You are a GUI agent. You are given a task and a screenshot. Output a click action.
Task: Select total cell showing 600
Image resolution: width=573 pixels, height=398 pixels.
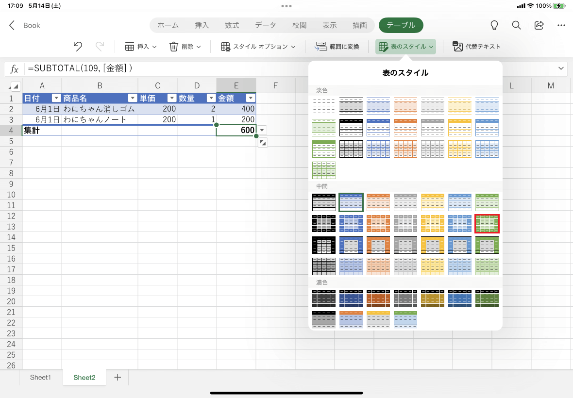pyautogui.click(x=236, y=131)
